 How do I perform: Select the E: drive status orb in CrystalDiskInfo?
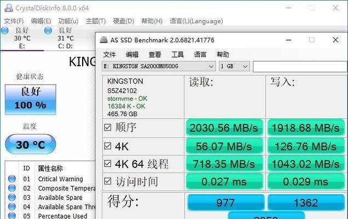pyautogui.click(x=5, y=31)
